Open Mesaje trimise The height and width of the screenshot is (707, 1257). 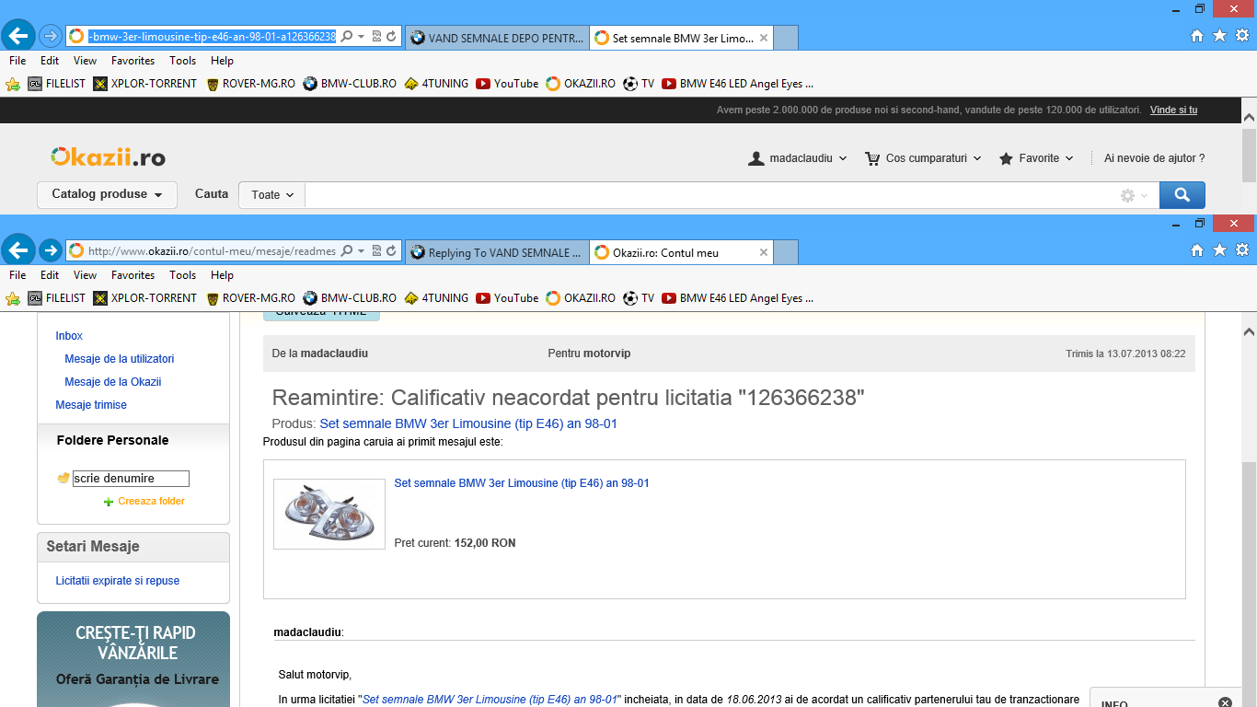91,405
